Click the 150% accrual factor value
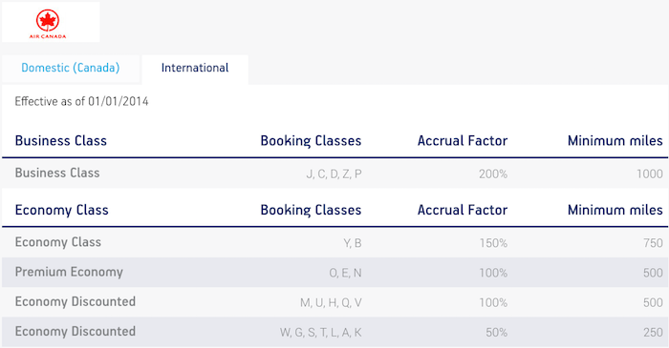 [x=493, y=243]
